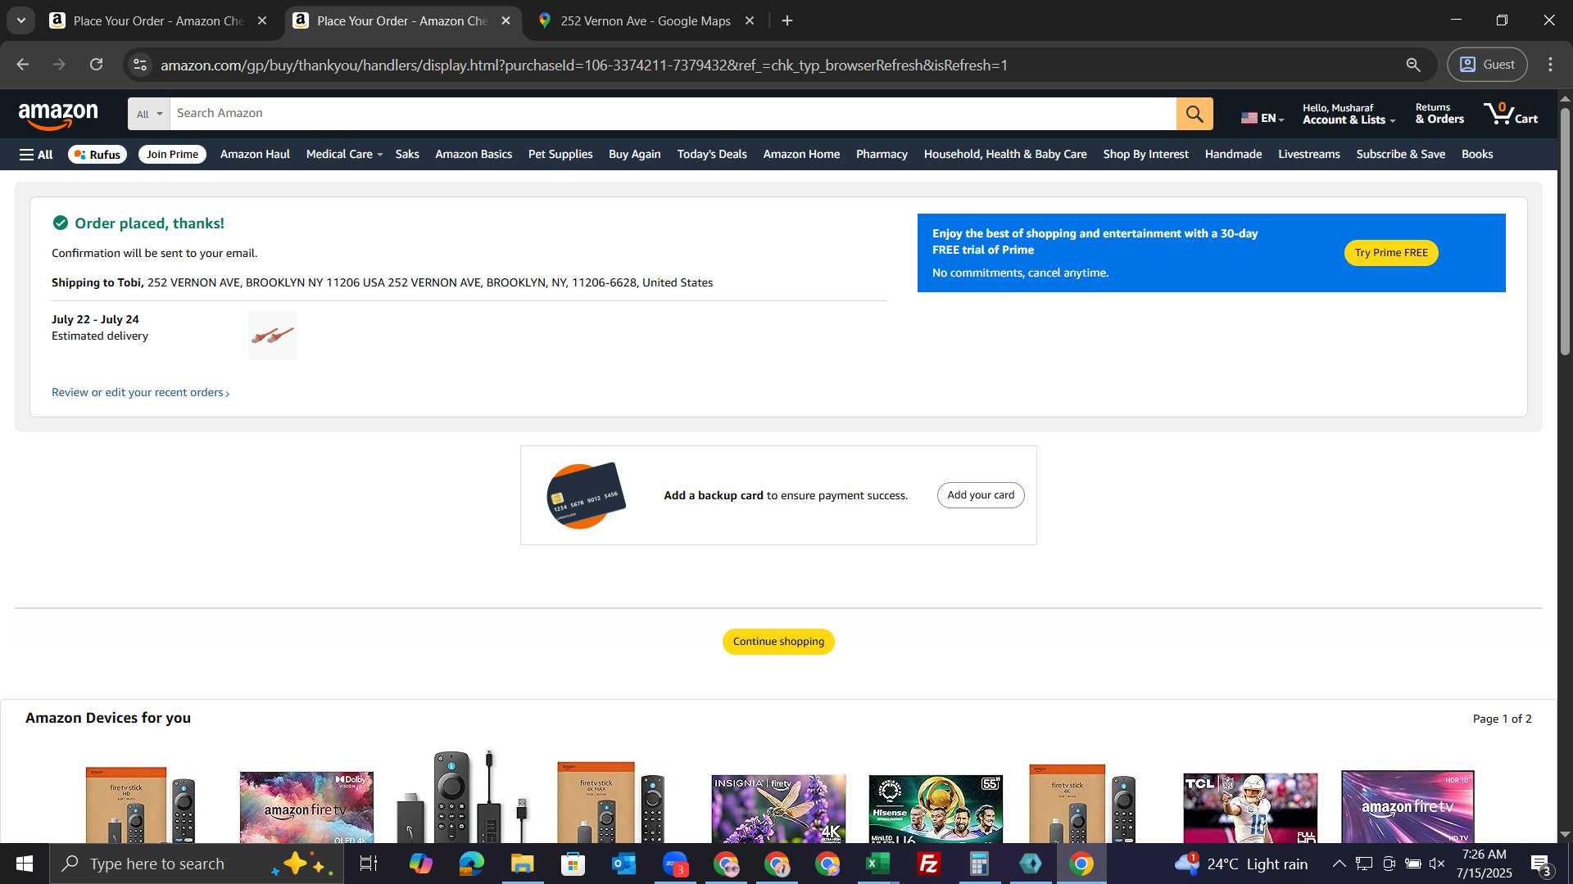Viewport: 1573px width, 884px height.
Task: Open Excel from taskbar
Action: click(x=878, y=864)
